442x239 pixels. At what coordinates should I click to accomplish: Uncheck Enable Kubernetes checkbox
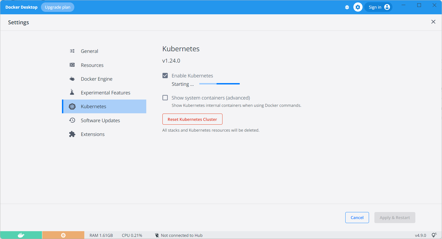point(165,76)
